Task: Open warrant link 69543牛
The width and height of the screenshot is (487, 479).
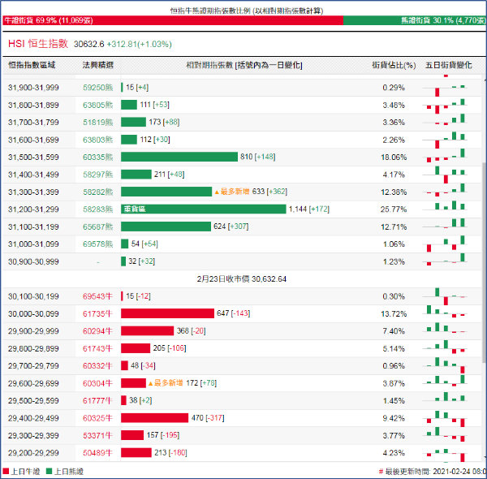Action: (x=97, y=296)
